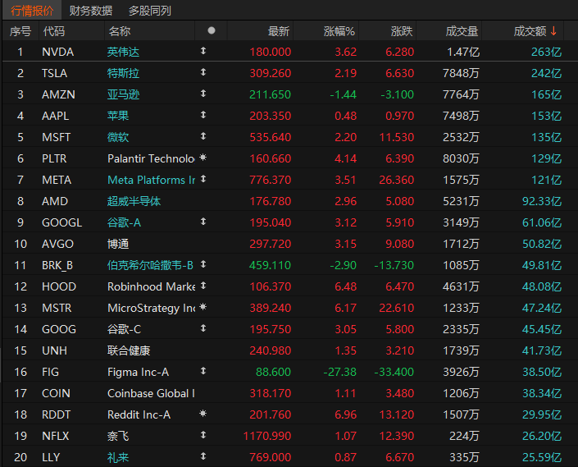
Task: Switch to the 行情报价 tab
Action: [32, 11]
